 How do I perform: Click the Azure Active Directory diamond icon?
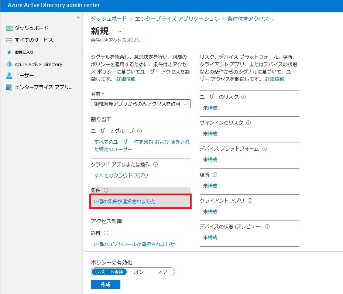[9, 64]
